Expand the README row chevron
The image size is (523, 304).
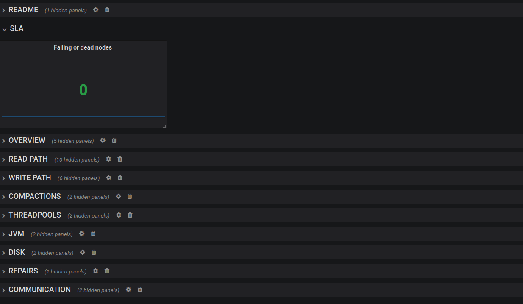(x=3, y=10)
